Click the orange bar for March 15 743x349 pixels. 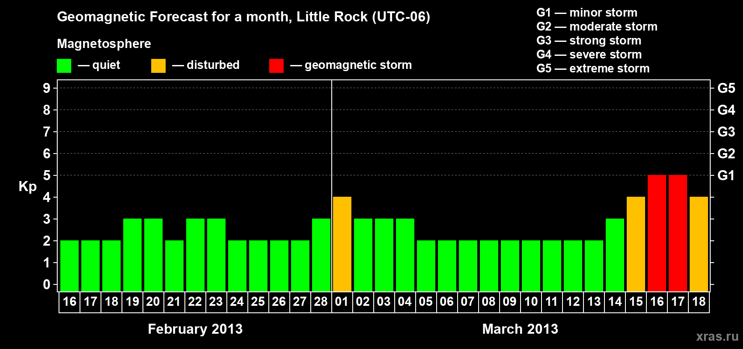636,244
